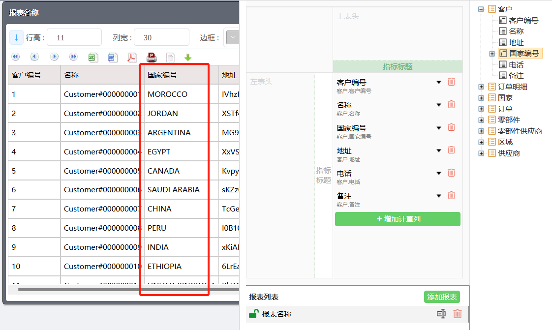The height and width of the screenshot is (330, 552).
Task: Go to the first page of report
Action: coord(15,57)
